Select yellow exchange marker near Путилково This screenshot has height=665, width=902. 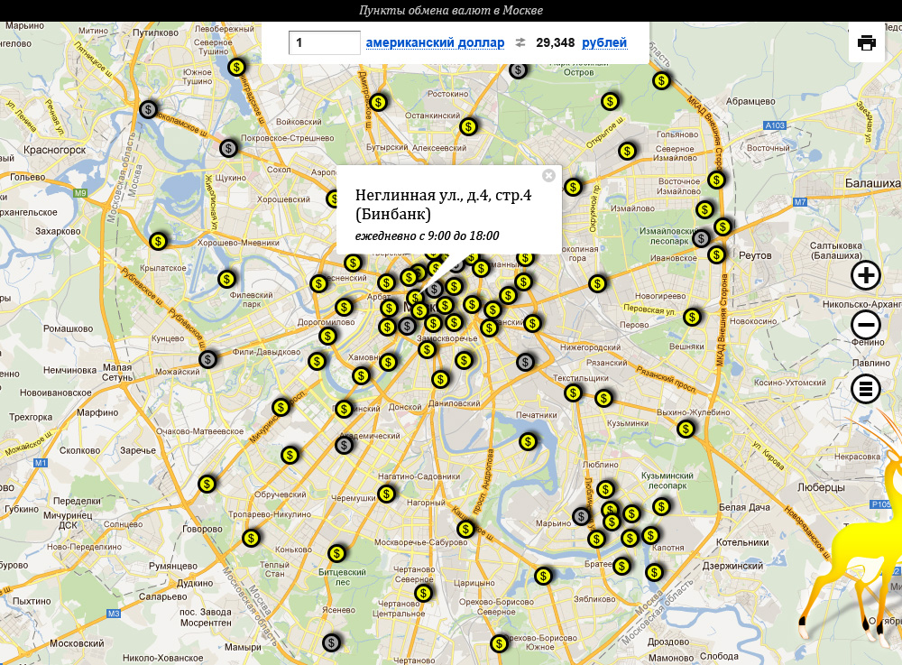(236, 67)
